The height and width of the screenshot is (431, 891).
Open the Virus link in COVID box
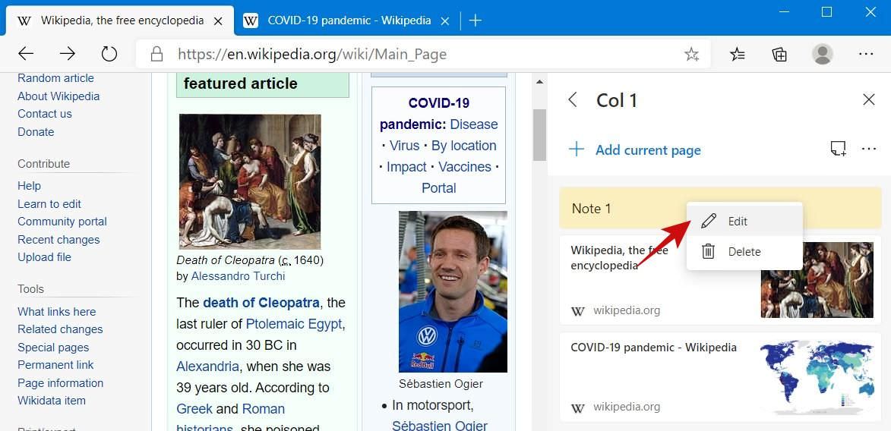tap(405, 146)
